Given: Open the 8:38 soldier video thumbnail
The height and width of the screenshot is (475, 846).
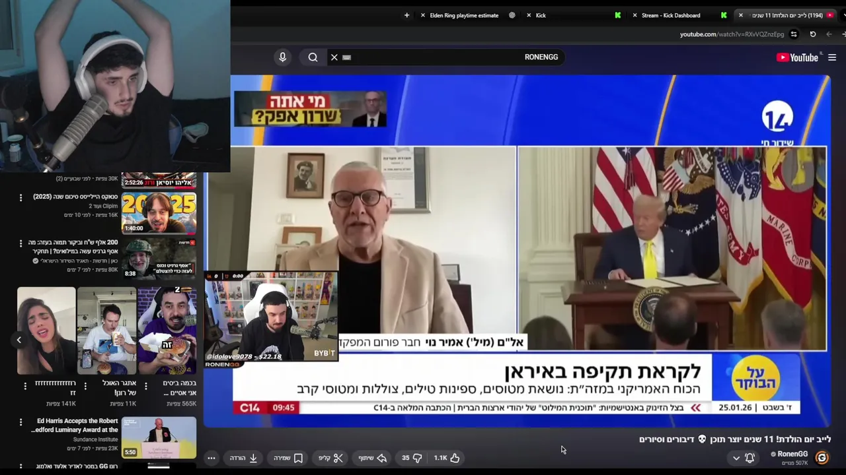Looking at the screenshot, I should [x=159, y=258].
